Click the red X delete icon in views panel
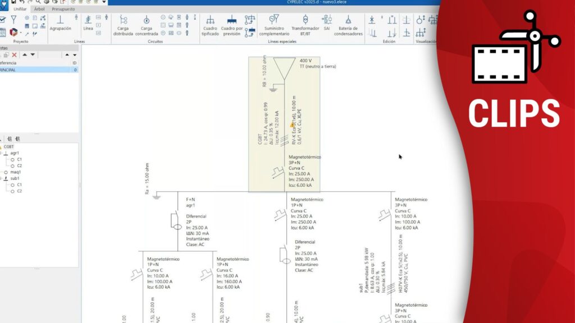575x323 pixels. click(x=15, y=55)
